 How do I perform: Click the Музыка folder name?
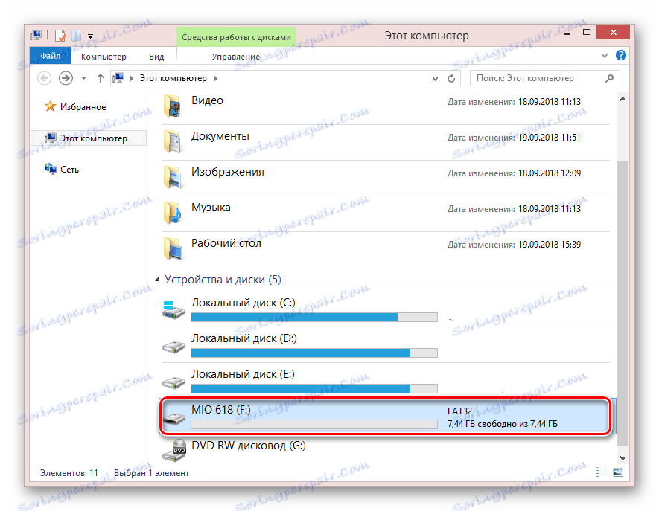(x=211, y=208)
